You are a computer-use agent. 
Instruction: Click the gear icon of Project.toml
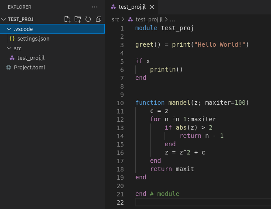coord(9,68)
